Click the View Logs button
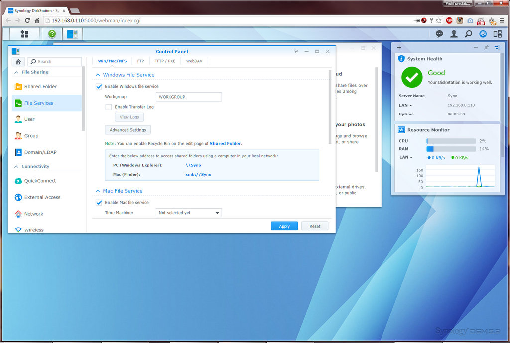Screen dimensions: 510x343 (x=129, y=117)
